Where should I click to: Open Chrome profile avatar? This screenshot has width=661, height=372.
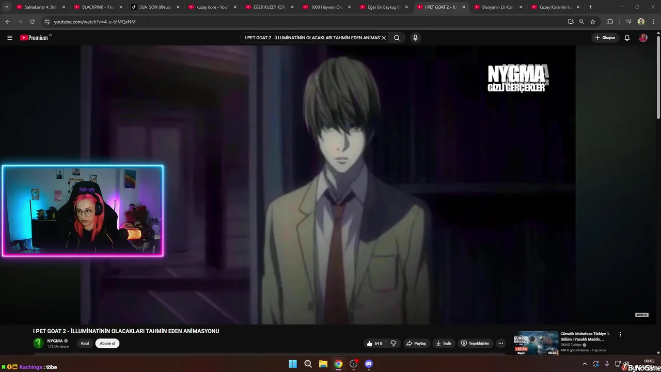click(x=641, y=22)
